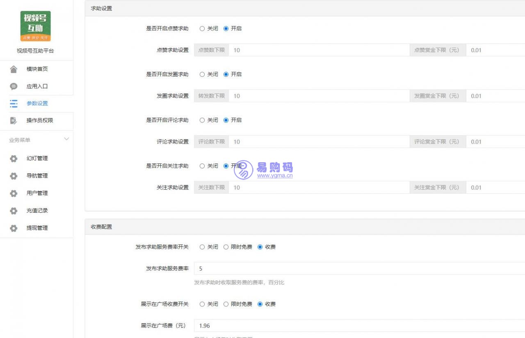Click the www.ygma.cn watermark link
The image size is (525, 338).
click(275, 176)
